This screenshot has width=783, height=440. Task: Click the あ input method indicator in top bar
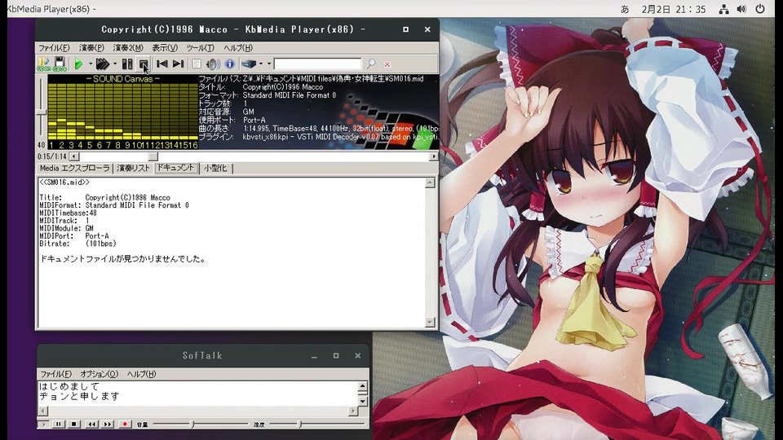(x=625, y=9)
